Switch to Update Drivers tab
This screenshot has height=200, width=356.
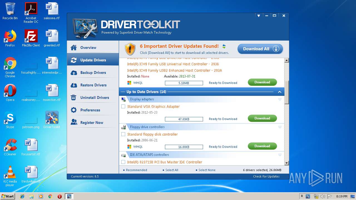[93, 60]
